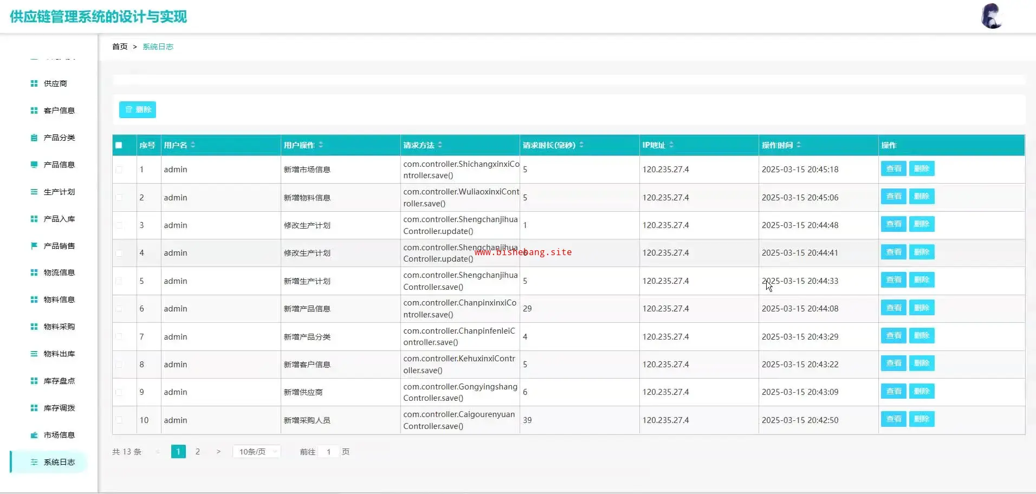Screen dimensions: 1036x494
Task: Open 库存盘点 menu item in sidebar
Action: pyautogui.click(x=59, y=381)
